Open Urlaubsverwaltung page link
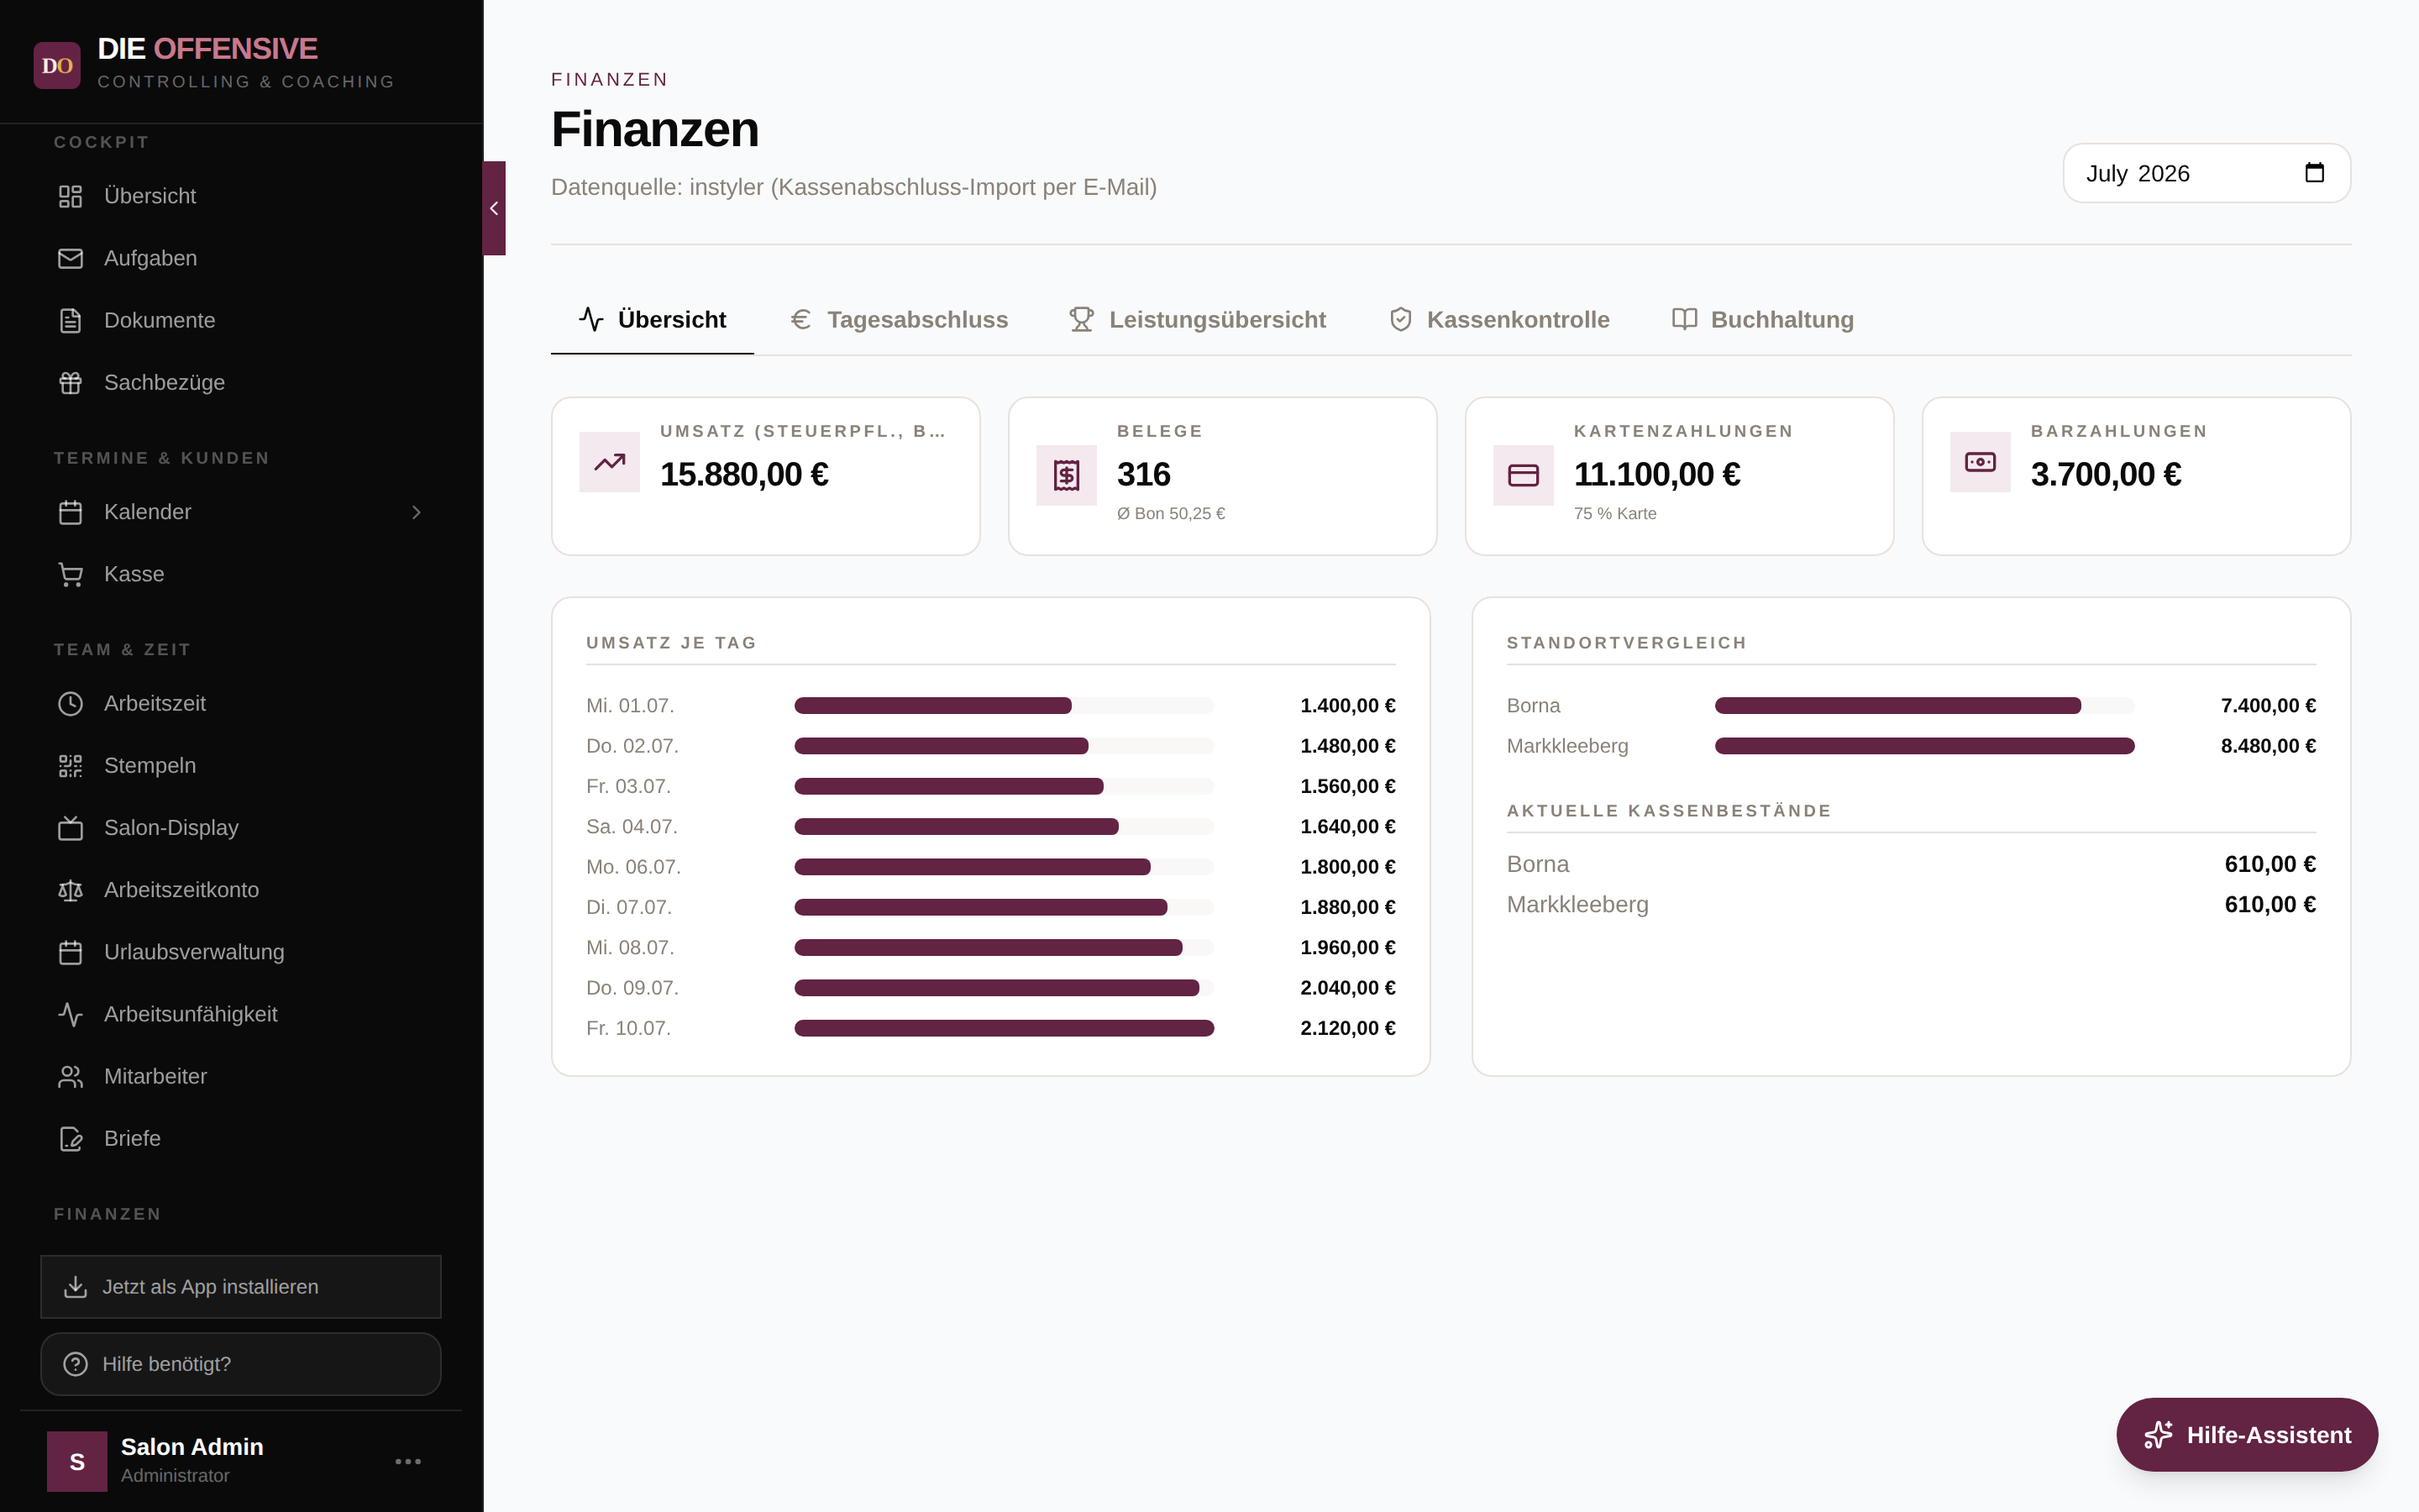The image size is (2419, 1512). 241,952
